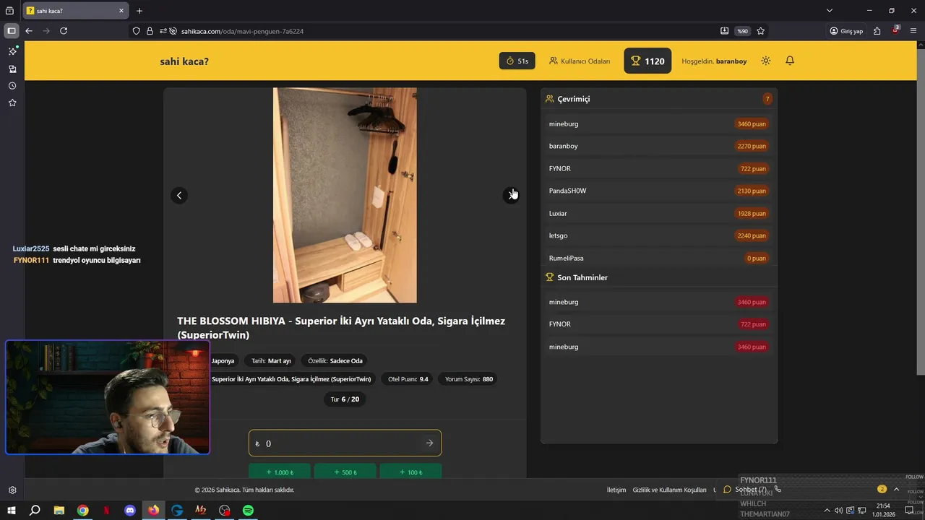The width and height of the screenshot is (925, 520).
Task: Select the sahi kaca? browser tab
Action: click(76, 11)
